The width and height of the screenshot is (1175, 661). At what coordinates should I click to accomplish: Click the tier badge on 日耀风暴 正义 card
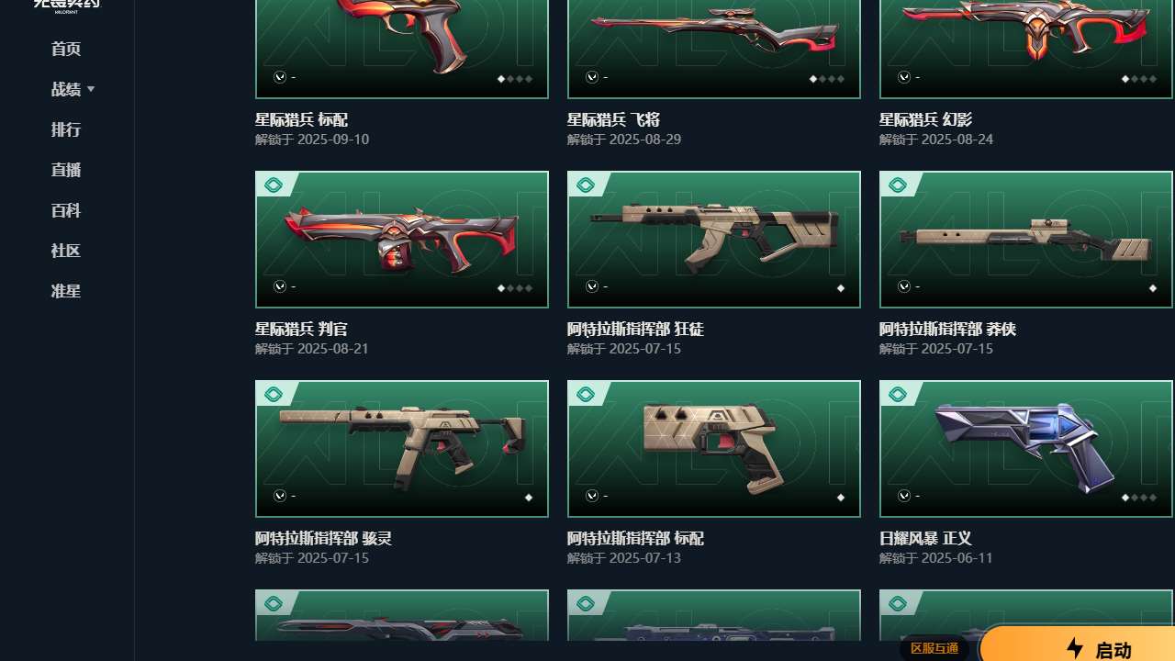click(x=898, y=395)
